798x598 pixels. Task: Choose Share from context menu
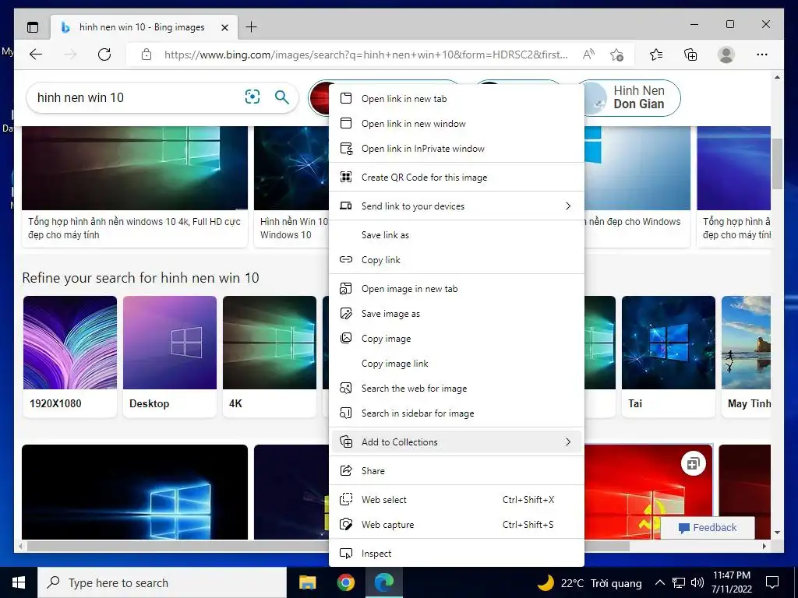pos(457,471)
